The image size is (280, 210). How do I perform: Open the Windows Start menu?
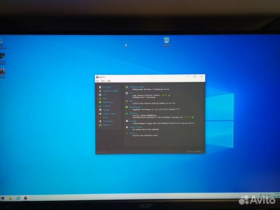pos(3,198)
